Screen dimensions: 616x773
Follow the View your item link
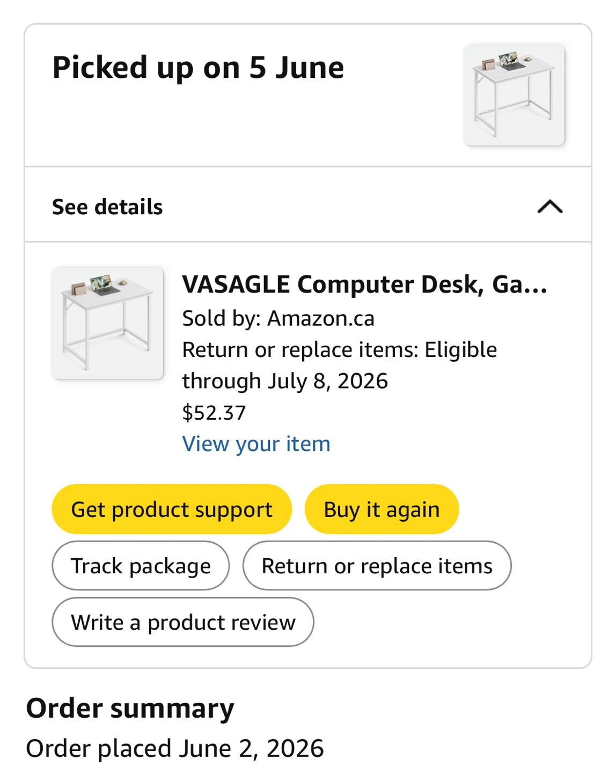[x=256, y=444]
